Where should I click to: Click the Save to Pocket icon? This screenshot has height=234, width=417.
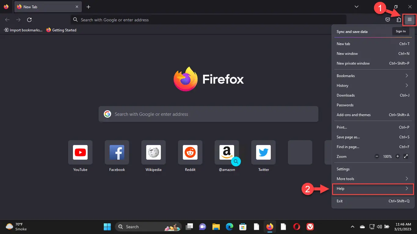pyautogui.click(x=387, y=20)
